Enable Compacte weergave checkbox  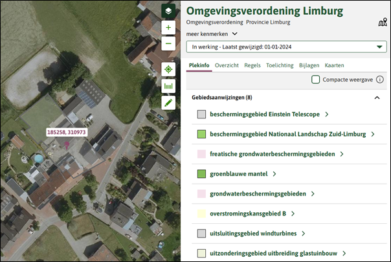315,80
